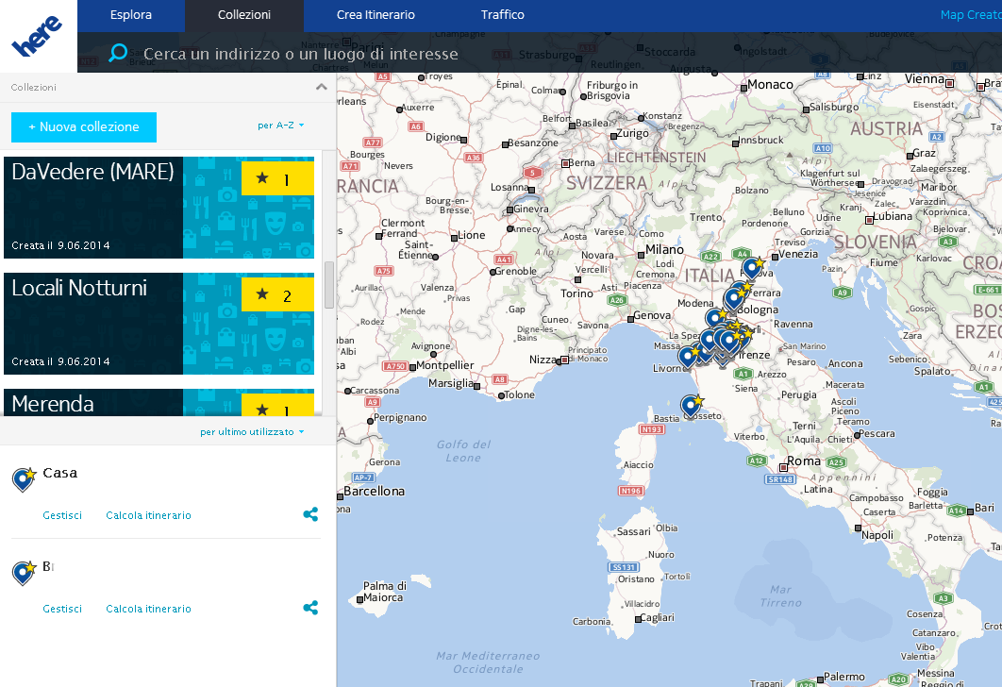The width and height of the screenshot is (1002, 687).
Task: Open the Map Creator link
Action: 971,15
